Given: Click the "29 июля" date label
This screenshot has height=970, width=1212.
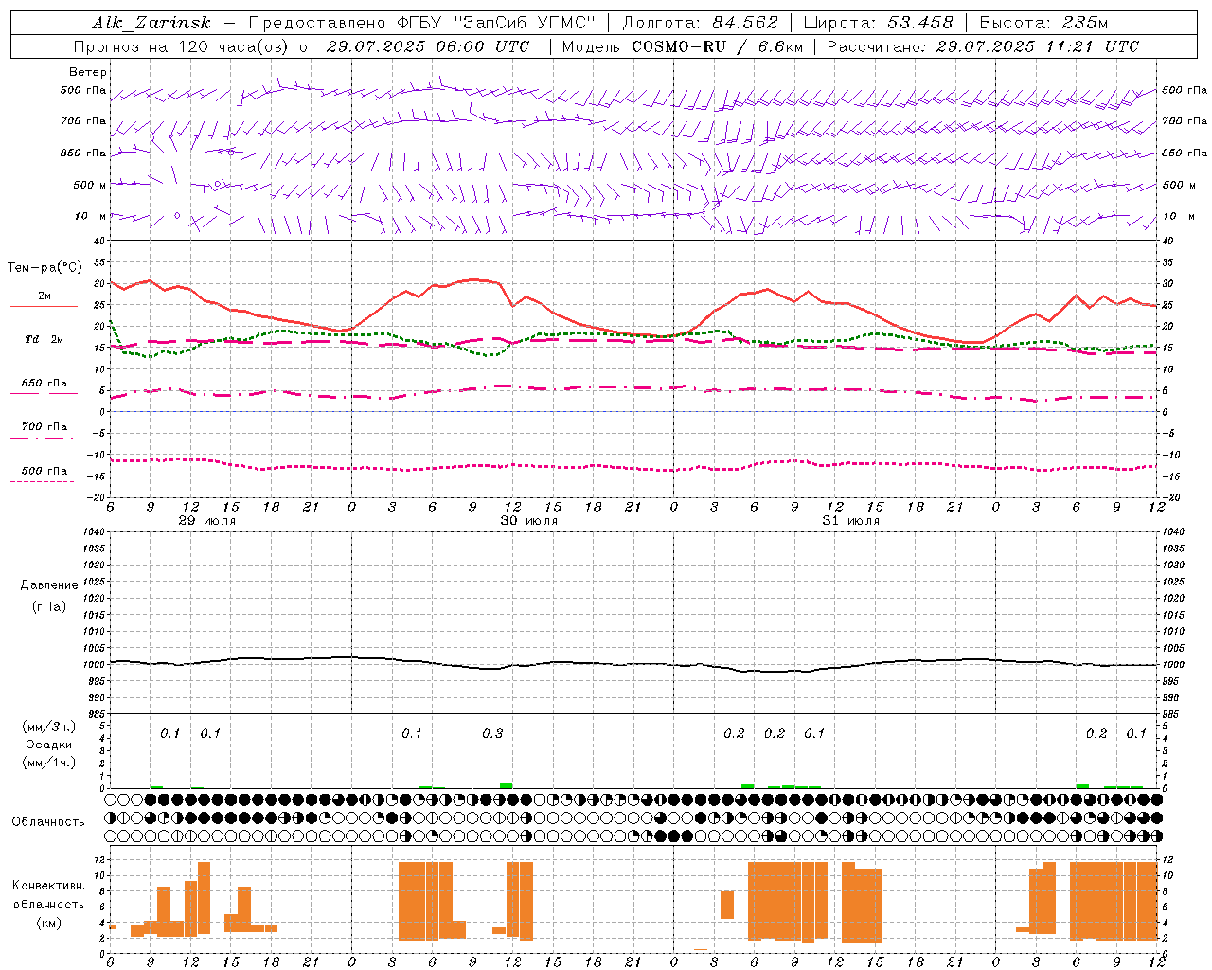Looking at the screenshot, I should pos(207,521).
